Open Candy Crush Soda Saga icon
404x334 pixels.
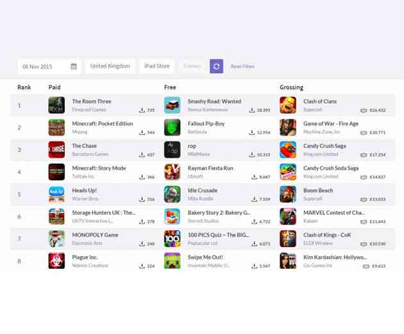click(288, 172)
